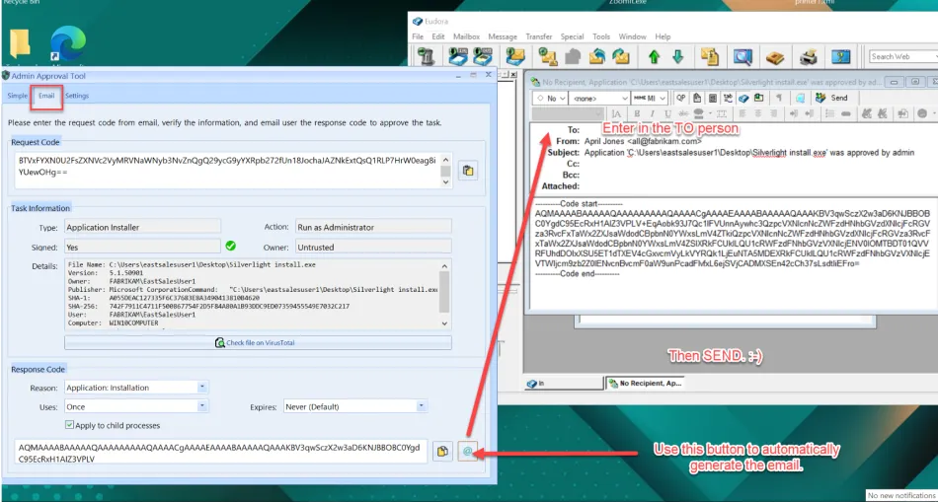Click the green up arrow in Eudora toolbar
Viewport: 938px width, 502px height.
tap(654, 57)
